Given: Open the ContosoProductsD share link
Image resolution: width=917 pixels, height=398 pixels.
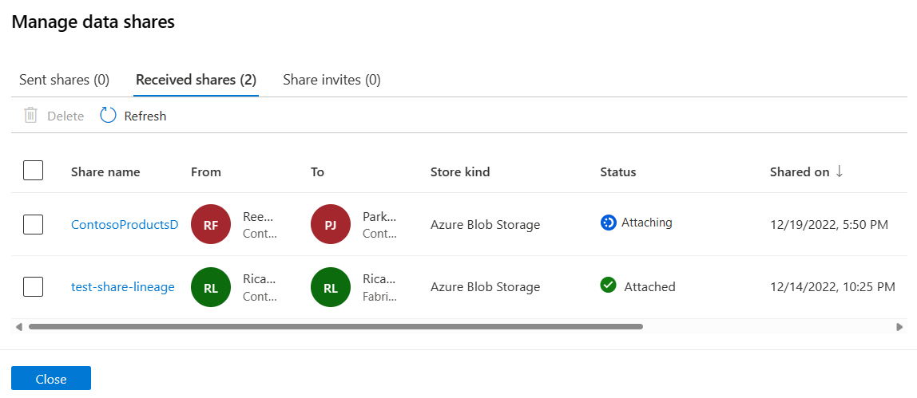Looking at the screenshot, I should 125,225.
